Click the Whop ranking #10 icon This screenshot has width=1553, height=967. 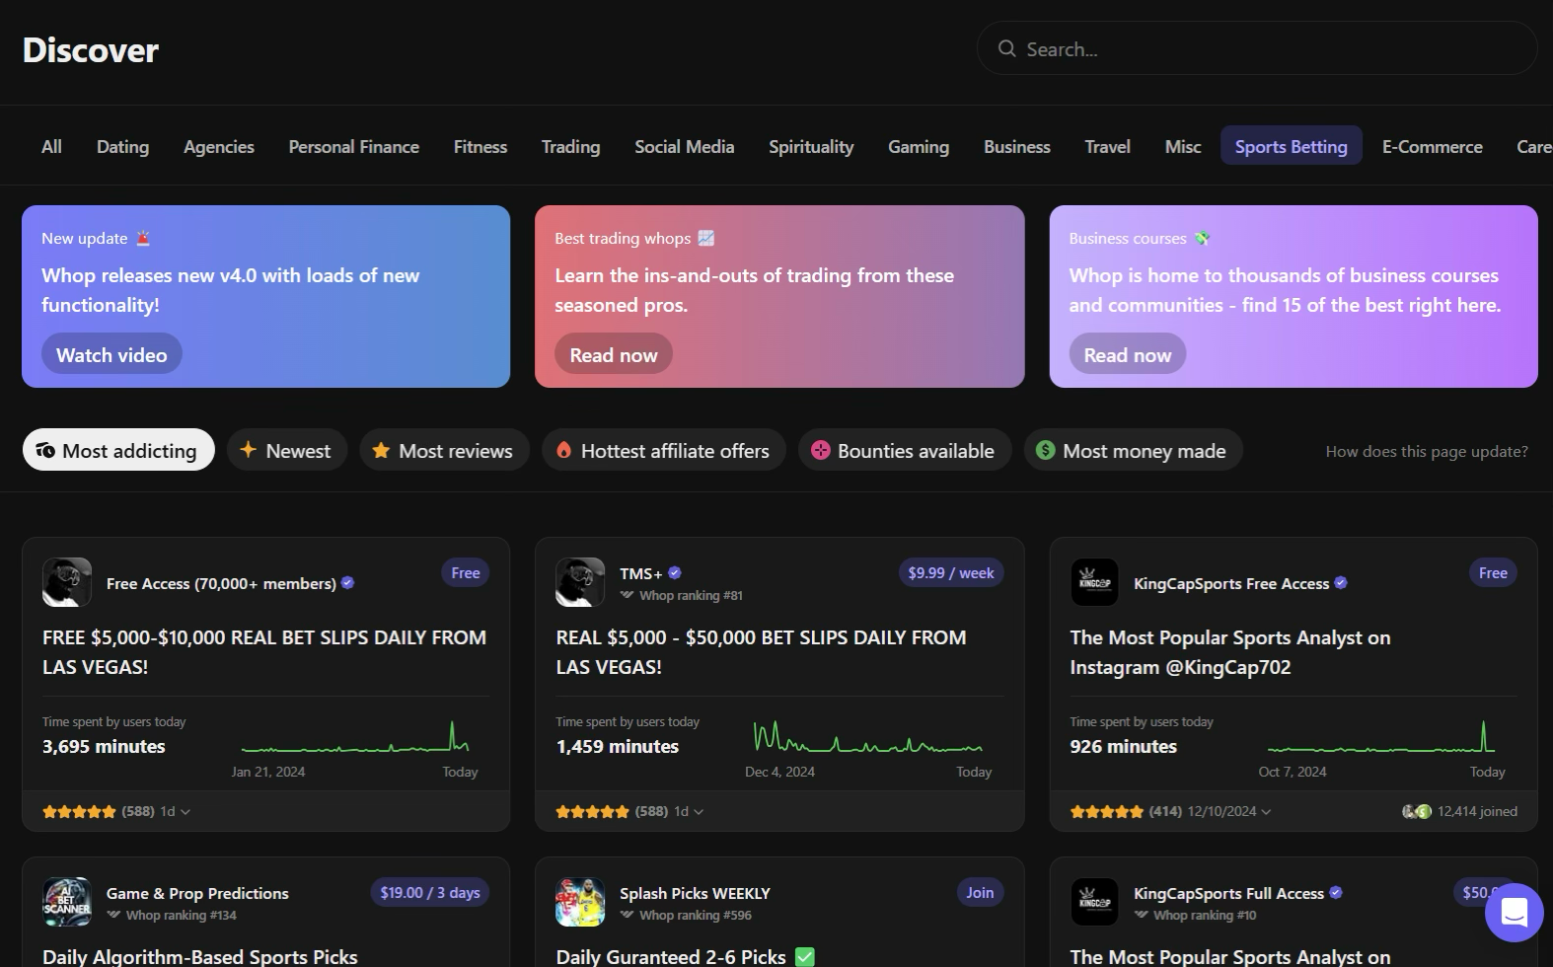(1141, 915)
